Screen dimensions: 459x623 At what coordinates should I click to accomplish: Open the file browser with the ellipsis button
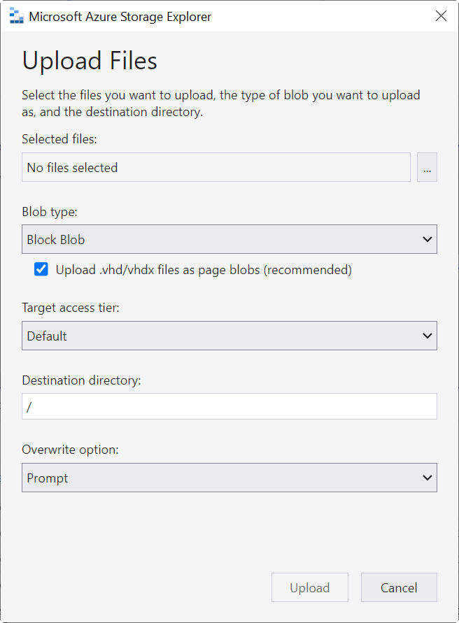click(x=427, y=168)
